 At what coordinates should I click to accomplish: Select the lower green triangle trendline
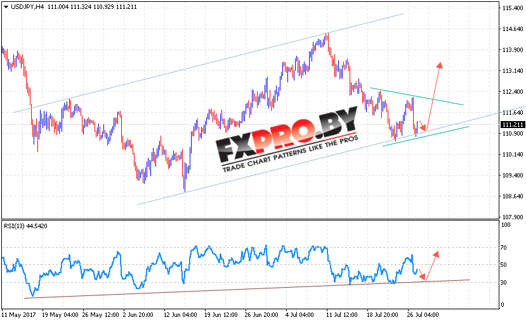tap(426, 136)
